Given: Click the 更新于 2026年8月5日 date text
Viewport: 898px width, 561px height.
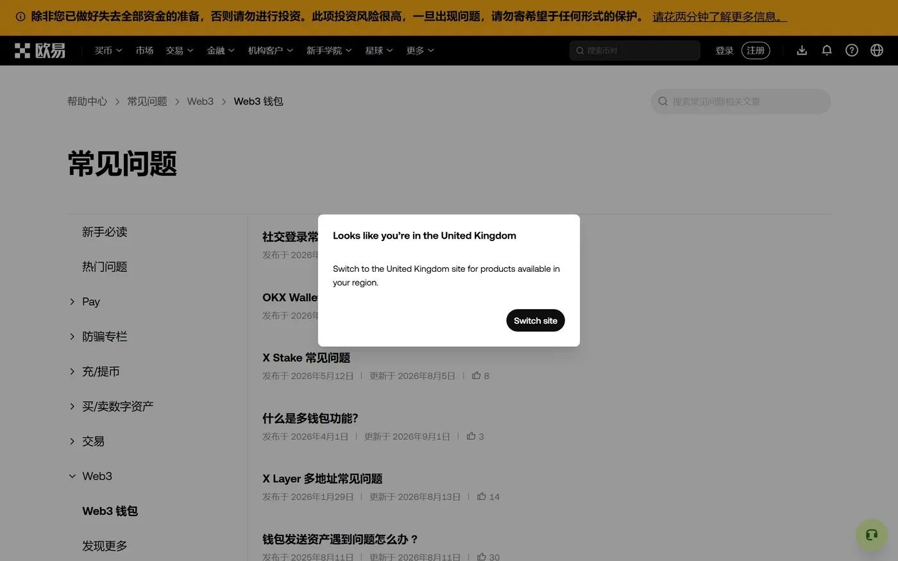Looking at the screenshot, I should click(412, 376).
